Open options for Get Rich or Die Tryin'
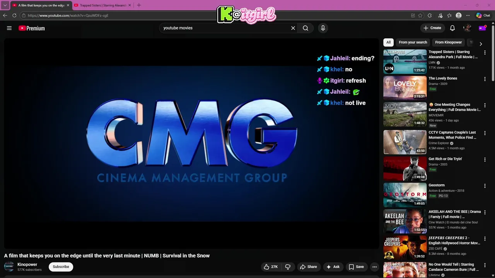The height and width of the screenshot is (278, 495). 485,159
